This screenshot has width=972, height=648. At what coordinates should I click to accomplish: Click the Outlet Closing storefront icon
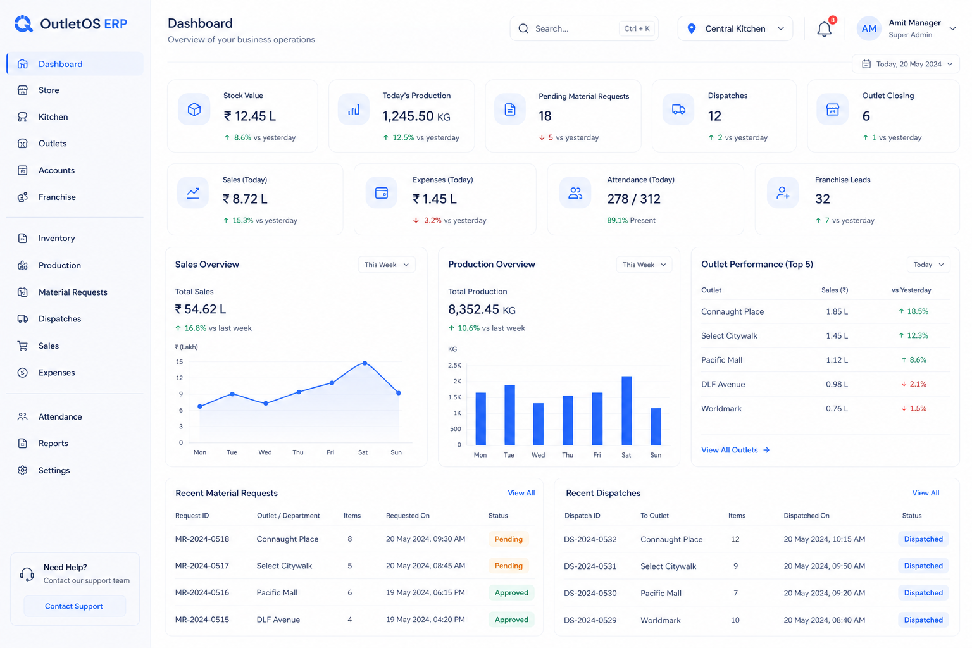tap(833, 109)
